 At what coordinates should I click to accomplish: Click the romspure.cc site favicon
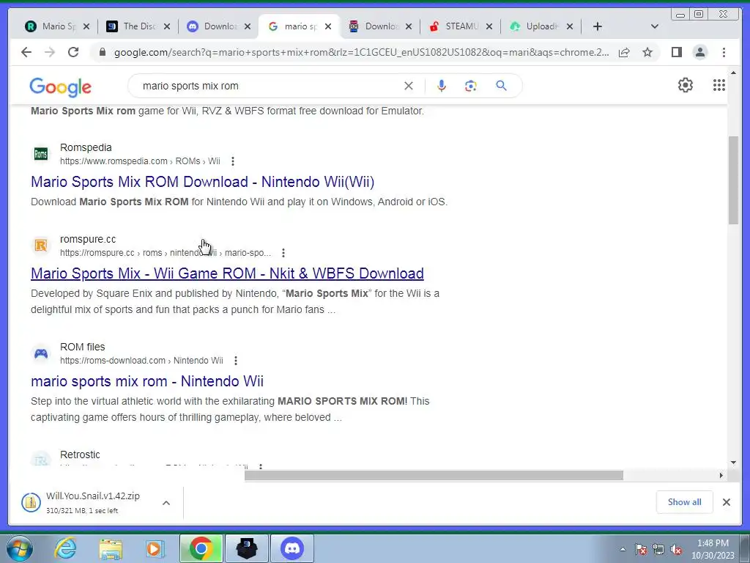tap(41, 246)
